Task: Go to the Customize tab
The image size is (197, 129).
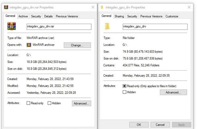Action: 172,16
